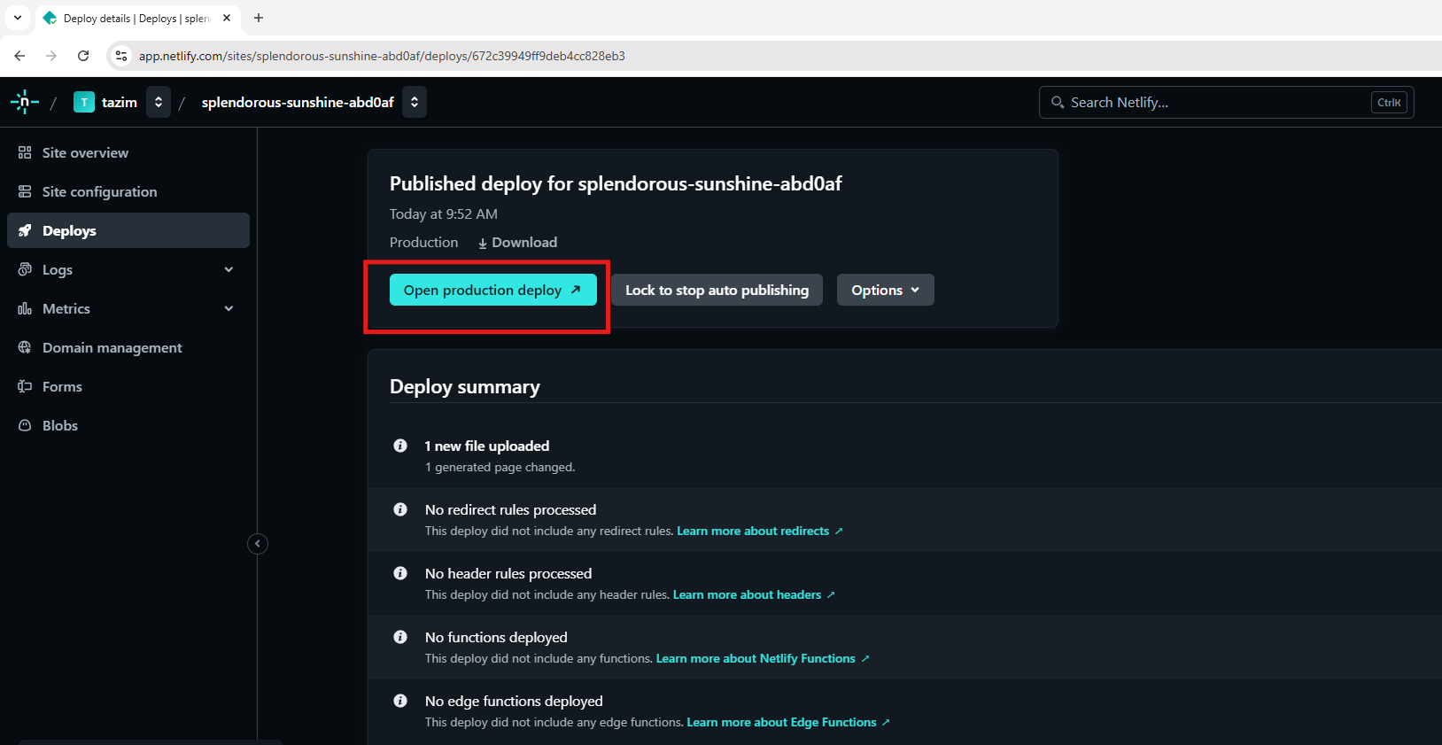Viewport: 1442px width, 745px height.
Task: Expand the Options dropdown
Action: tap(885, 290)
